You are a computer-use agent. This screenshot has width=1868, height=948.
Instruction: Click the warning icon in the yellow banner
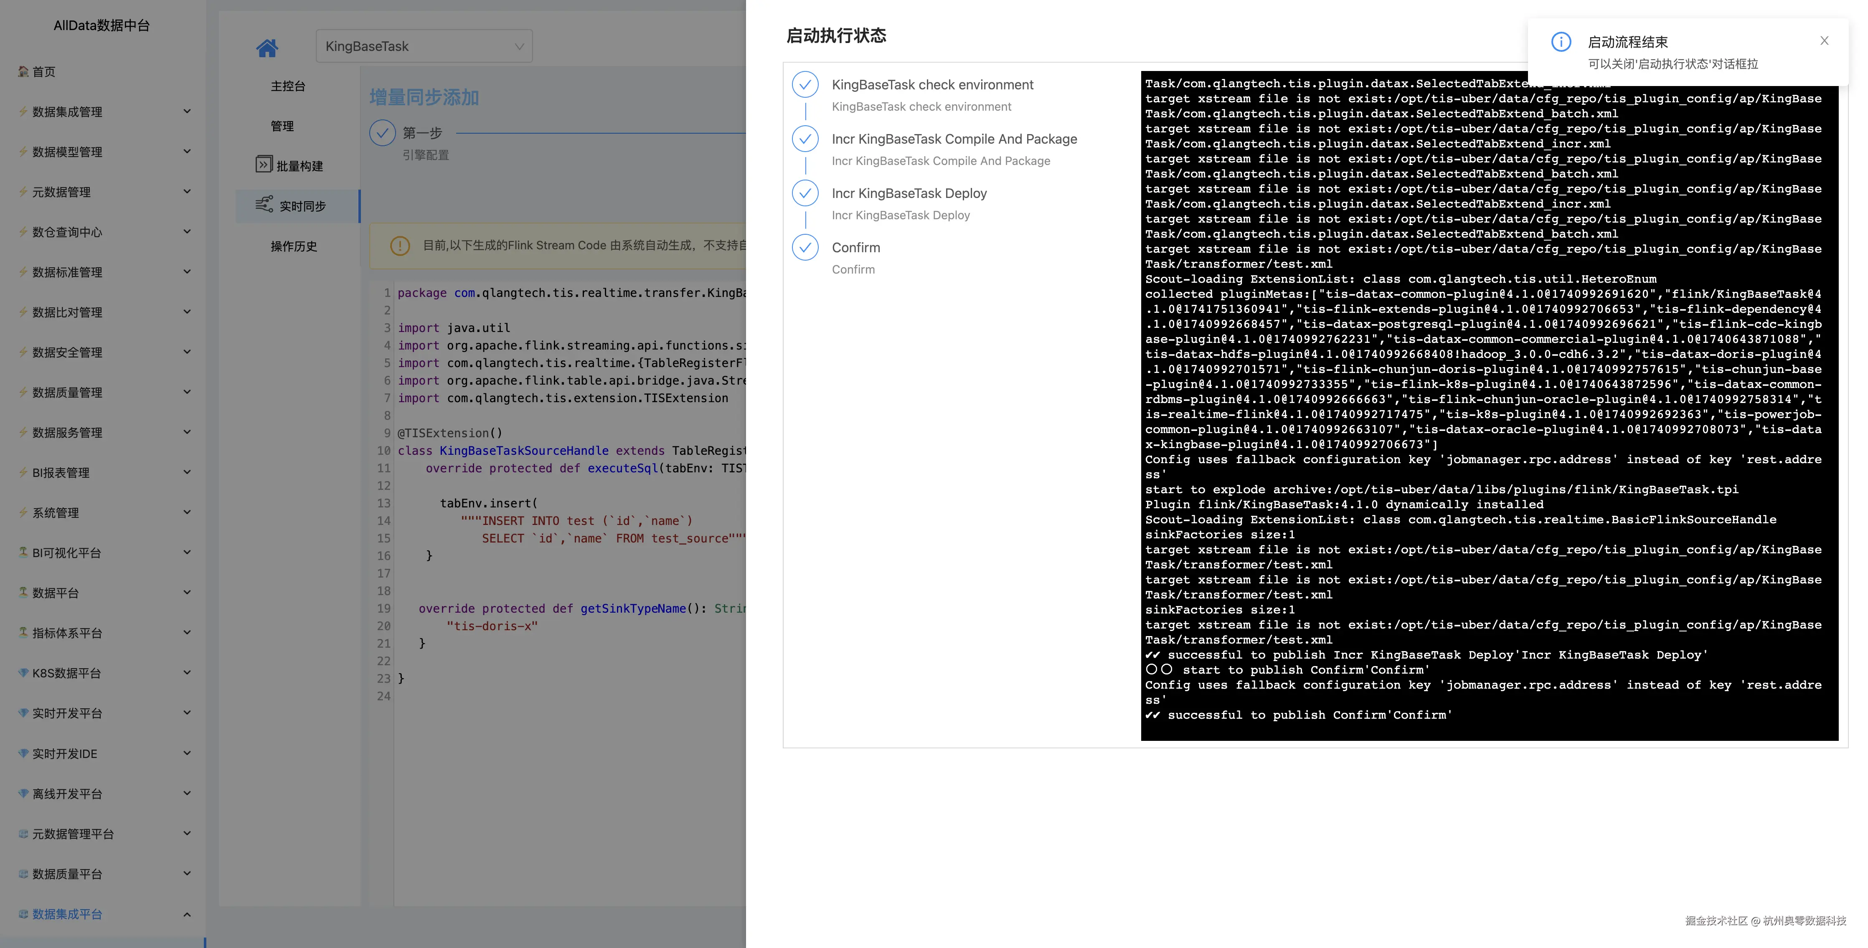[400, 246]
